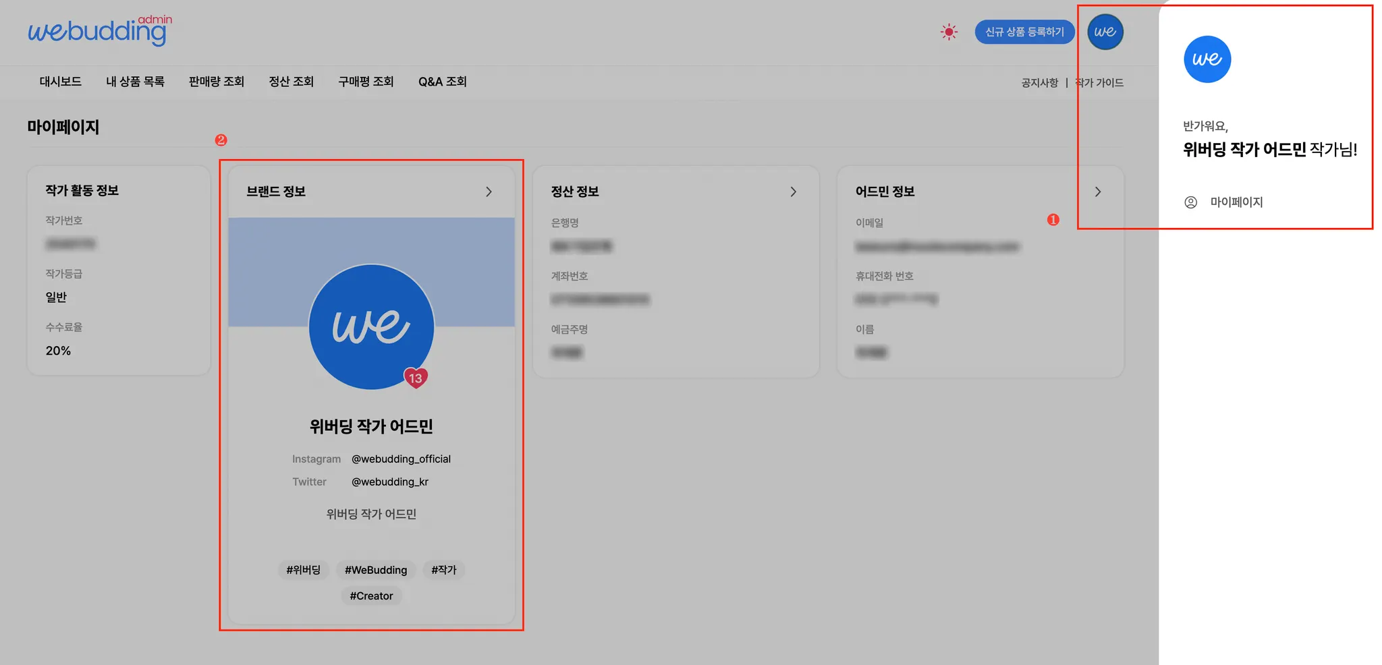Click the 마이페이지 page heading

[x=63, y=127]
